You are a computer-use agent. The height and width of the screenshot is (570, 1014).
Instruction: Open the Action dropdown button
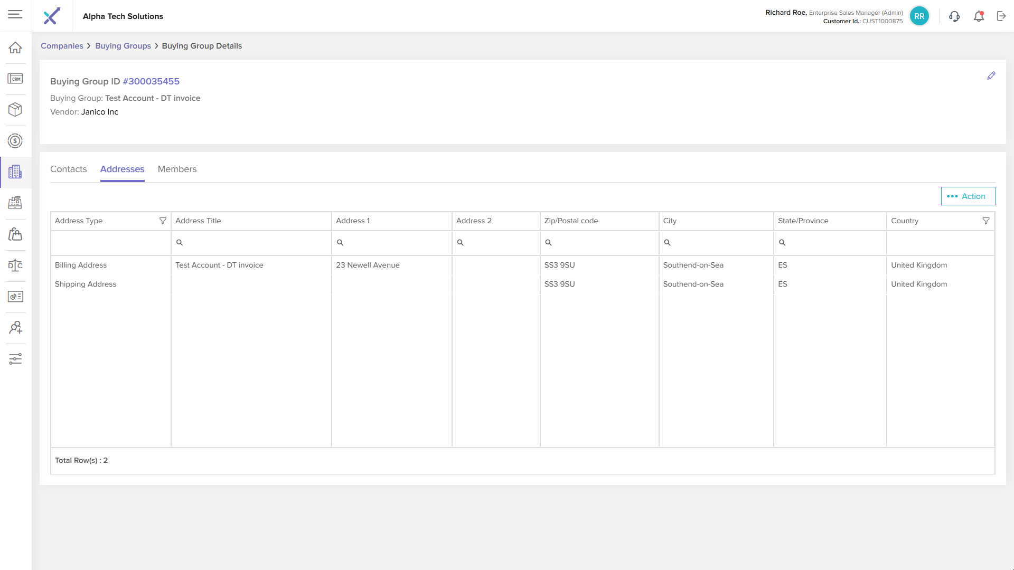968,196
